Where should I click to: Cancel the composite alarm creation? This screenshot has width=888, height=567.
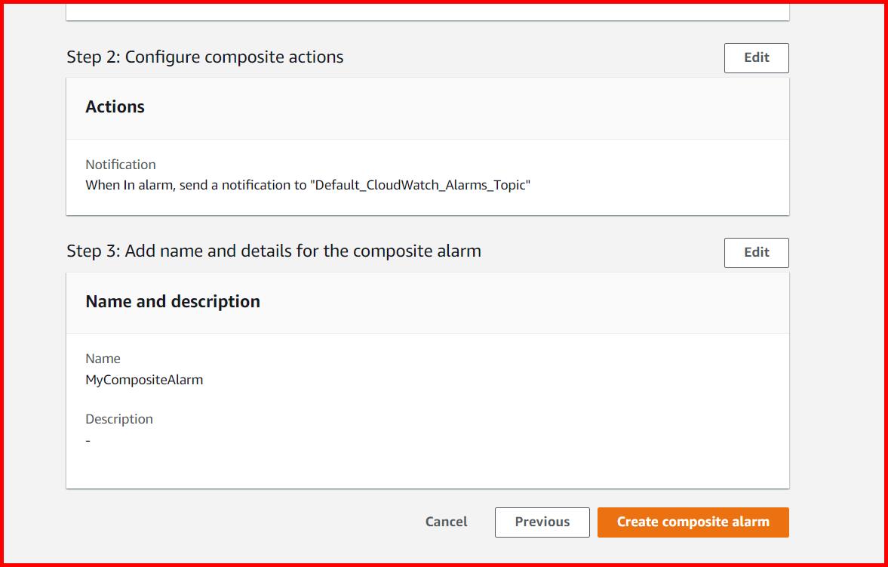445,522
